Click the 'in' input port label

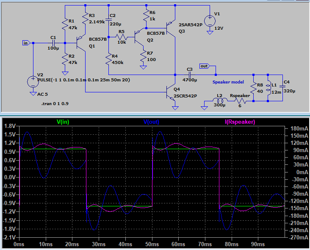(26, 43)
